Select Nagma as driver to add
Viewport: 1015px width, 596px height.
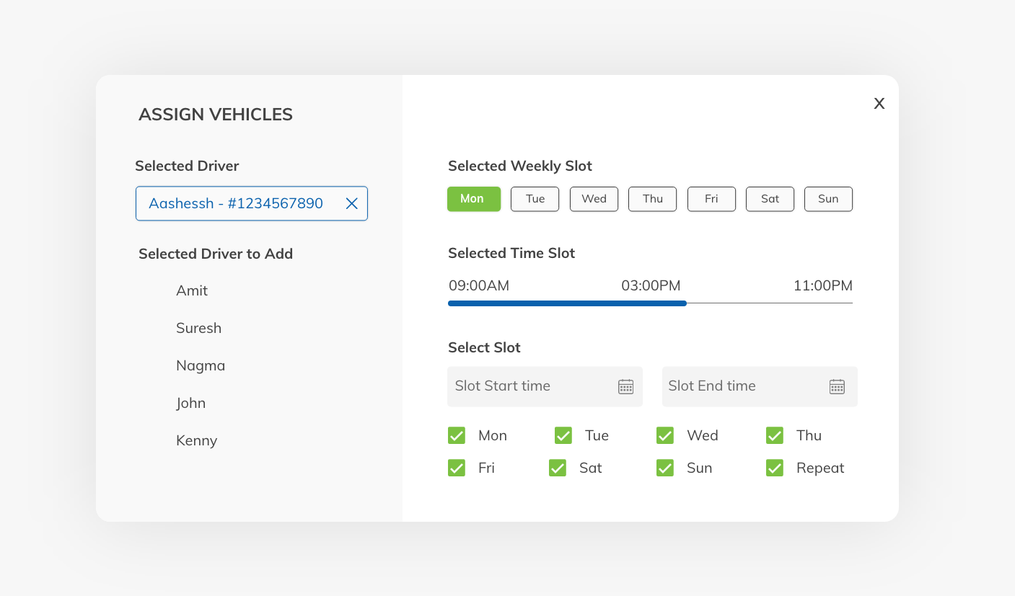pyautogui.click(x=201, y=366)
